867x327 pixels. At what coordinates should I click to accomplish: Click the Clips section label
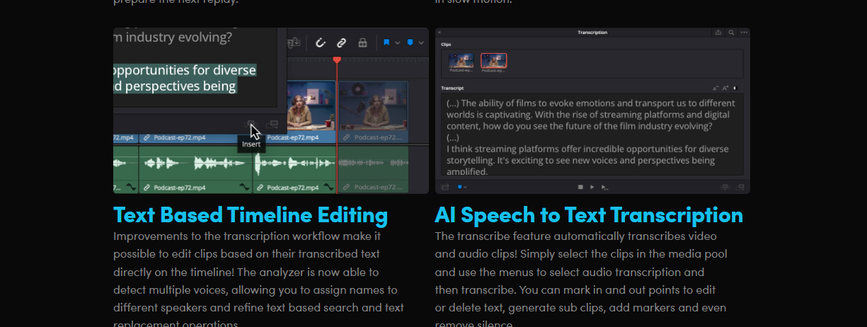pyautogui.click(x=446, y=44)
